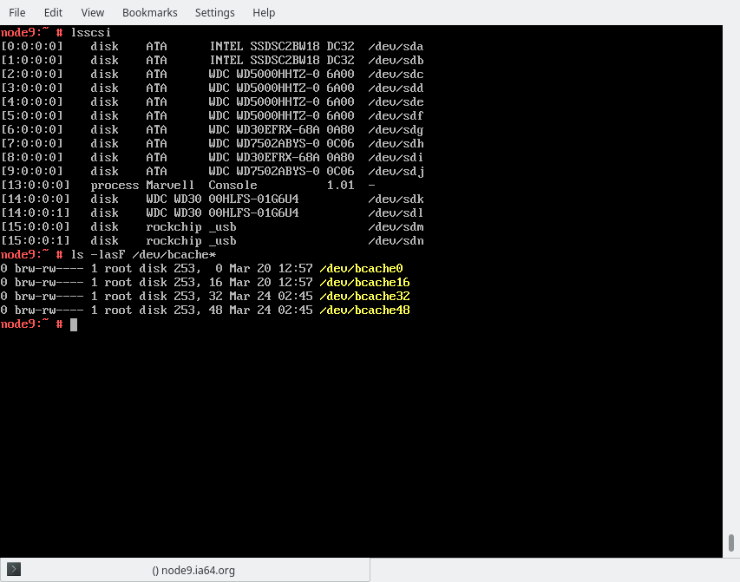Click the yellow /dev/bcache32 entry
The height and width of the screenshot is (582, 740).
point(364,297)
